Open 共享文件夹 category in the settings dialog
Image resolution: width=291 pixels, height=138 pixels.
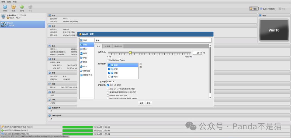(87, 75)
